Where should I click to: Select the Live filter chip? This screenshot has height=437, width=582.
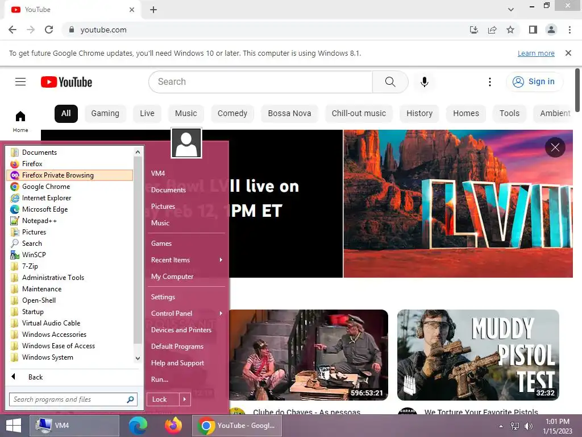147,113
